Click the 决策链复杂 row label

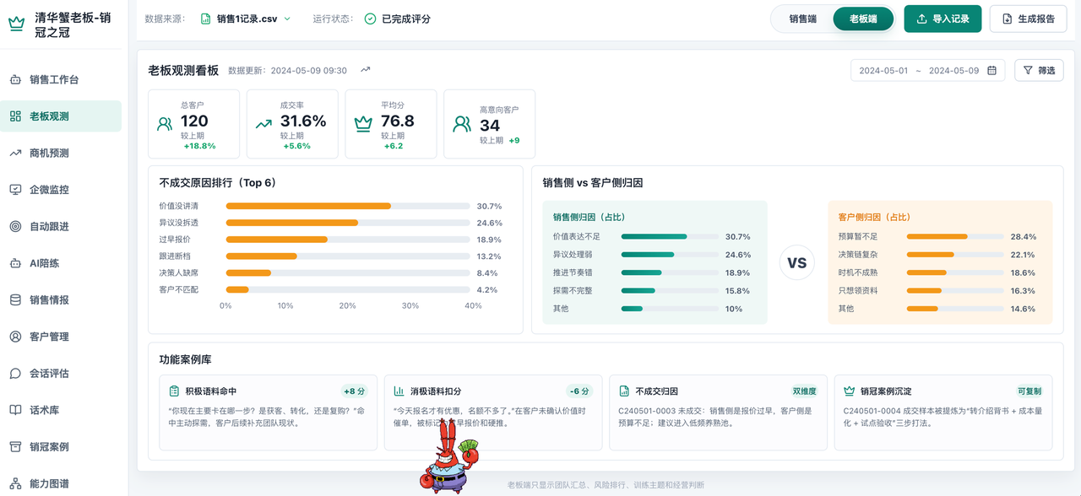(x=860, y=255)
